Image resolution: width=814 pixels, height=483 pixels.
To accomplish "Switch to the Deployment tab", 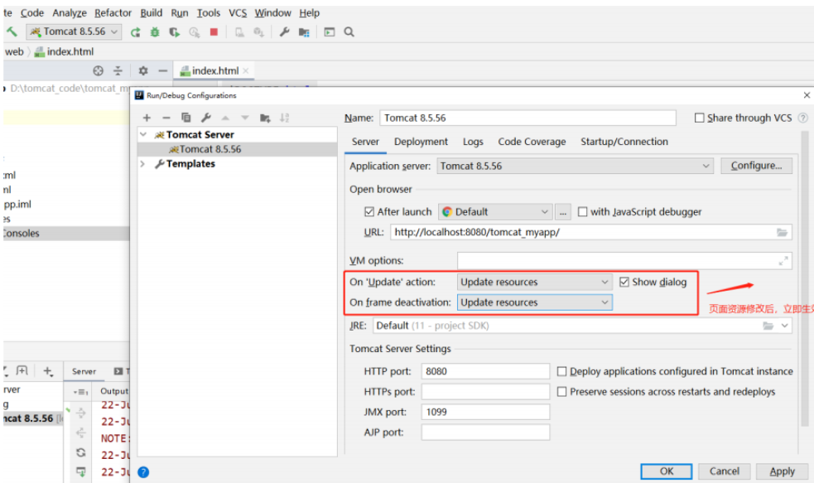I will pyautogui.click(x=421, y=142).
